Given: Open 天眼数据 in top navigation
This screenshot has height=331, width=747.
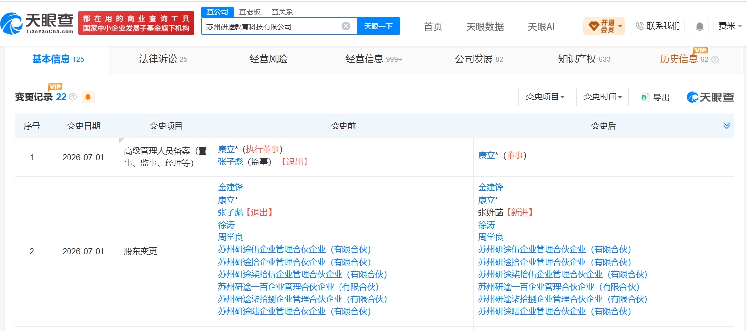Looking at the screenshot, I should pyautogui.click(x=485, y=27).
